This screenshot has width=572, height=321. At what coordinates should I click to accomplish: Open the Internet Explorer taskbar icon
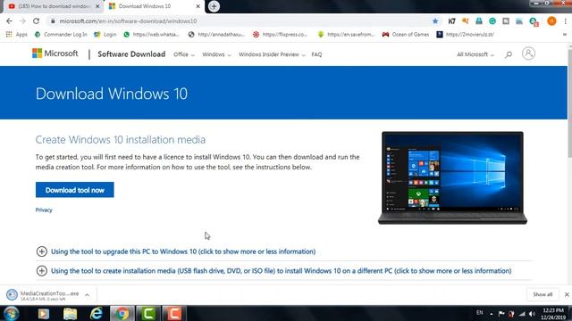96,313
